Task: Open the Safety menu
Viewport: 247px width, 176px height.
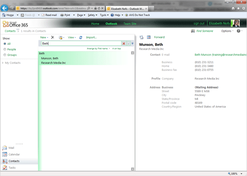Action: pos(93,15)
